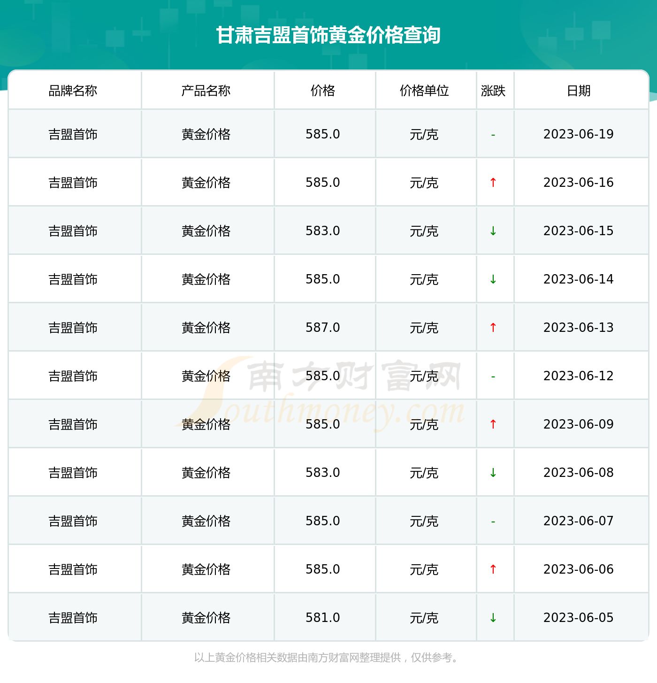Click 元/克 in the 2023-06-08 row
The height and width of the screenshot is (683, 657).
pos(424,473)
